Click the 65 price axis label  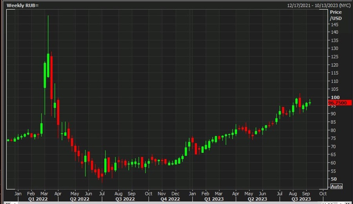pyautogui.click(x=333, y=155)
